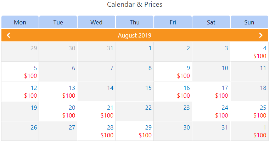Screen dimensions: 270x143
Task: Select the Sun column header
Action: point(249,22)
